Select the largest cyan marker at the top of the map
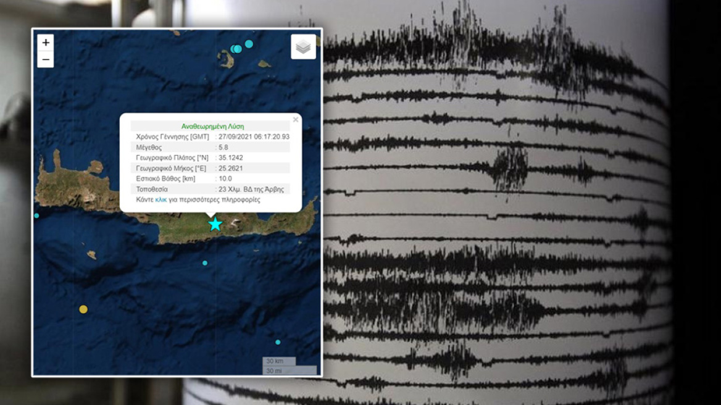The height and width of the screenshot is (405, 721). pyautogui.click(x=249, y=44)
